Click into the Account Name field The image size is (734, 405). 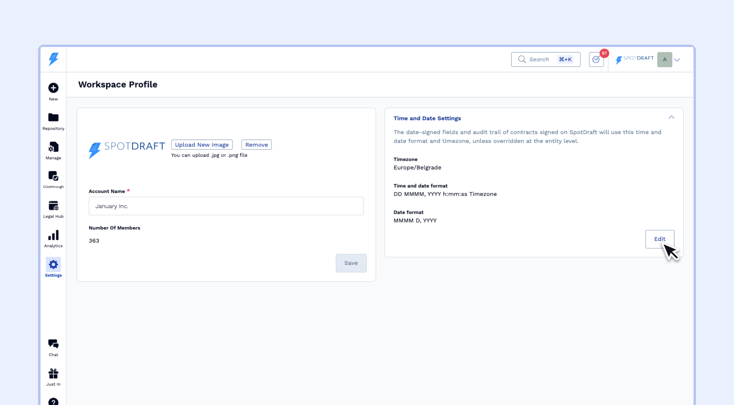[226, 206]
